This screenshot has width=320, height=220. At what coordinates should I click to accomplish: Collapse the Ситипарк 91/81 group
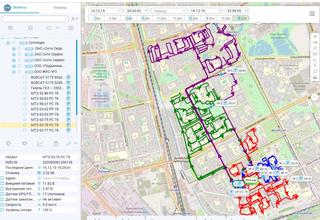[8, 43]
